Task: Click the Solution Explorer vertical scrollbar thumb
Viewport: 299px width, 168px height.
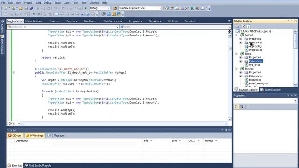Action: click(295, 41)
